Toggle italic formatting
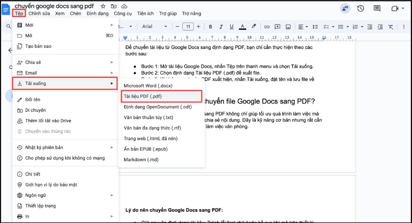Viewport: 412px width, 223px height. [x=221, y=27]
